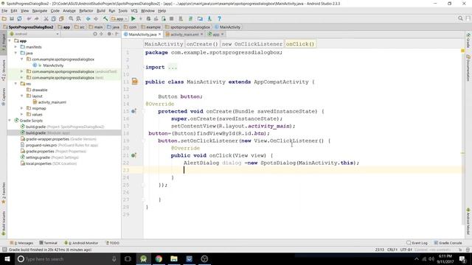Viewport: 472px width, 265px height.
Task: Click the navigate Back arrow
Action: (x=88, y=18)
